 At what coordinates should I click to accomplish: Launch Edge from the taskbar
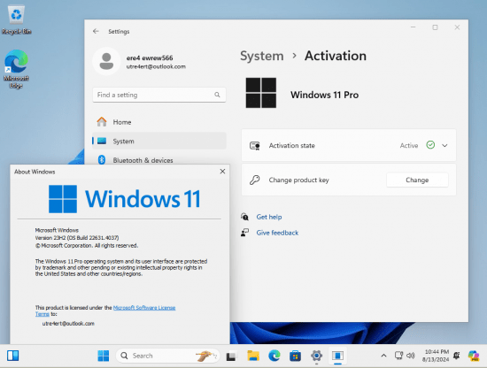274,356
